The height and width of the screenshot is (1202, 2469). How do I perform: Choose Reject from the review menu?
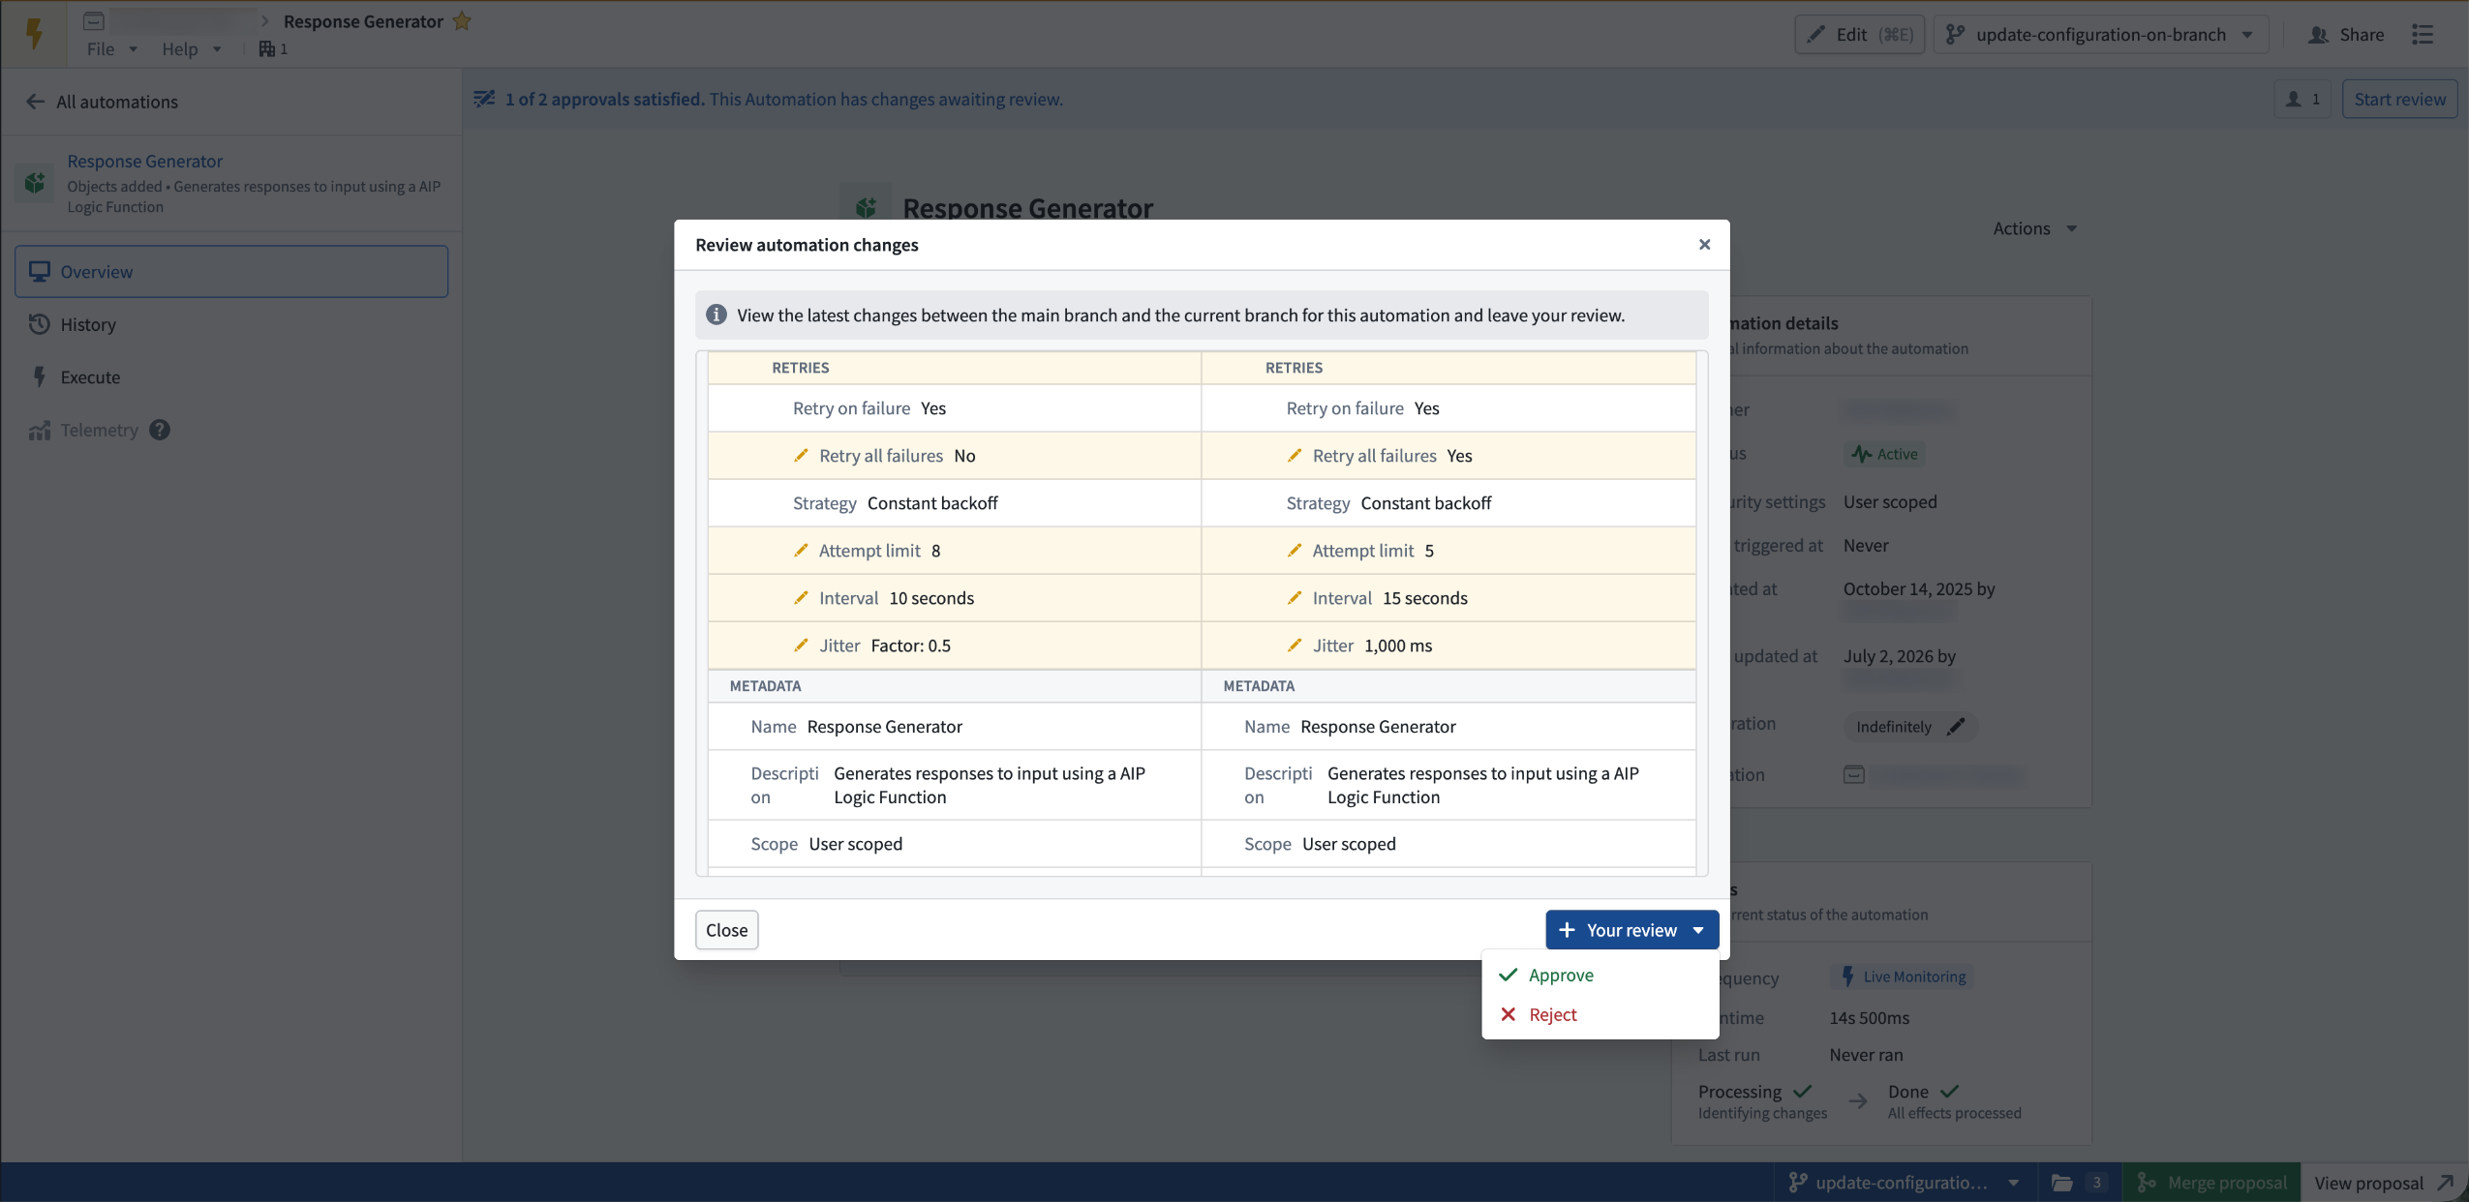[x=1600, y=1014]
